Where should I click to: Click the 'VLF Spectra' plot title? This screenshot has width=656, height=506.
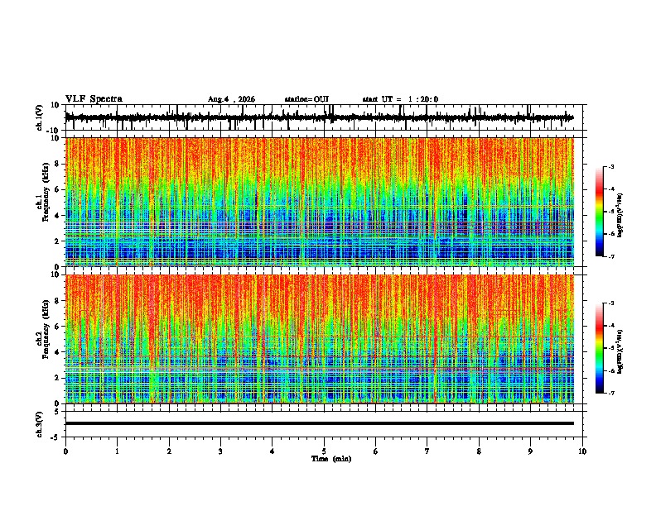tap(94, 98)
